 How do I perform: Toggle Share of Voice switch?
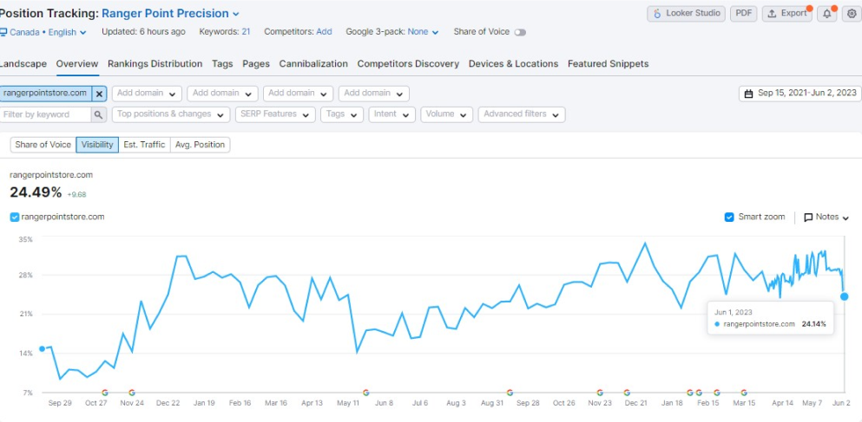(x=519, y=32)
